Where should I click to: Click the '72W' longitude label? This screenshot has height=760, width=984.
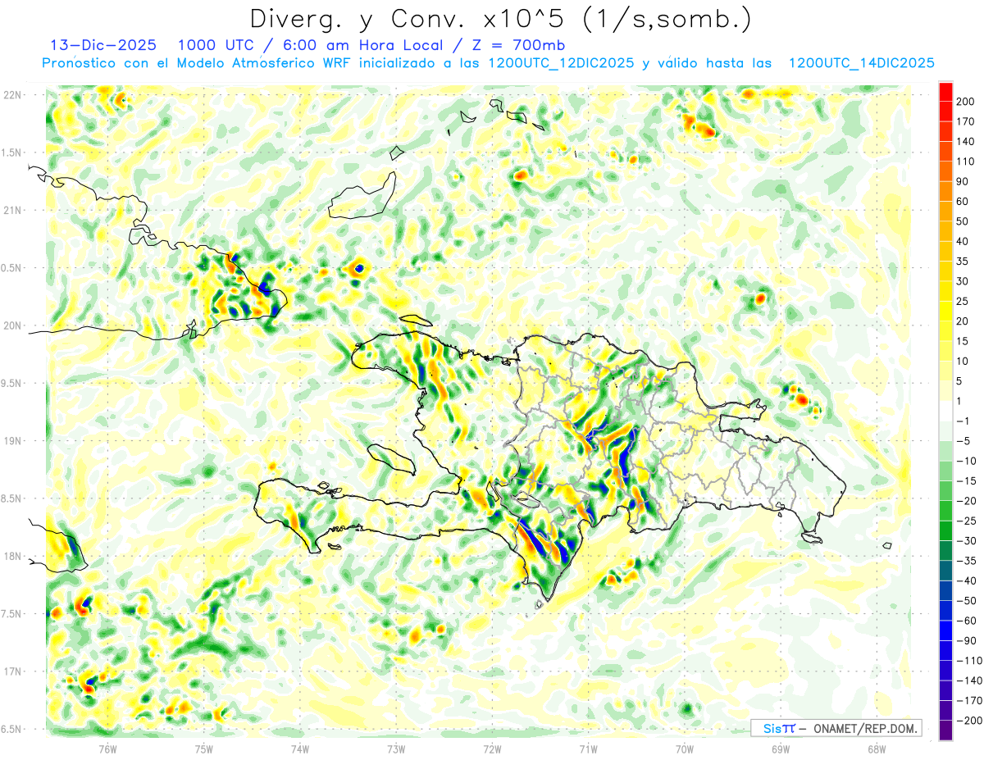(492, 749)
